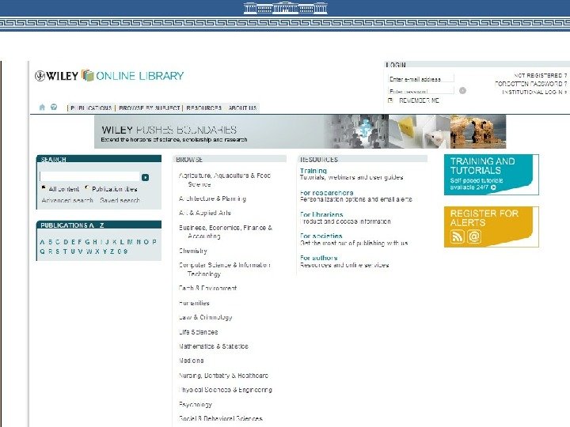Open the Advanced search link
This screenshot has width=570, height=427.
click(x=67, y=200)
